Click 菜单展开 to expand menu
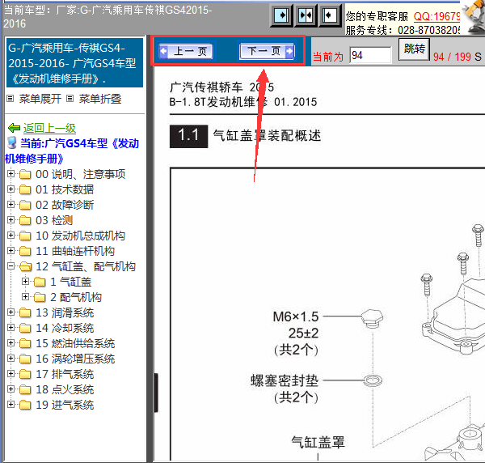485x463 pixels. click(x=40, y=99)
